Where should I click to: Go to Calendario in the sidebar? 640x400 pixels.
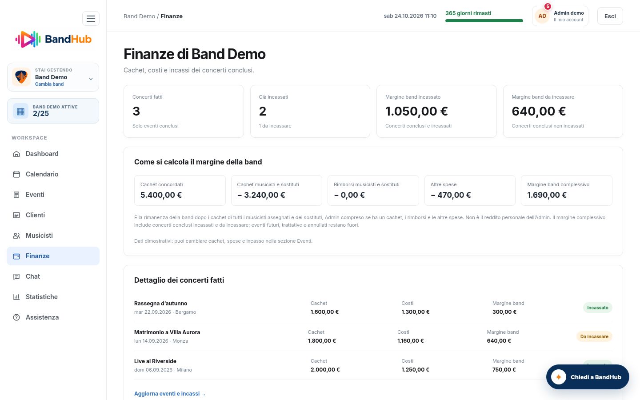tap(53, 174)
